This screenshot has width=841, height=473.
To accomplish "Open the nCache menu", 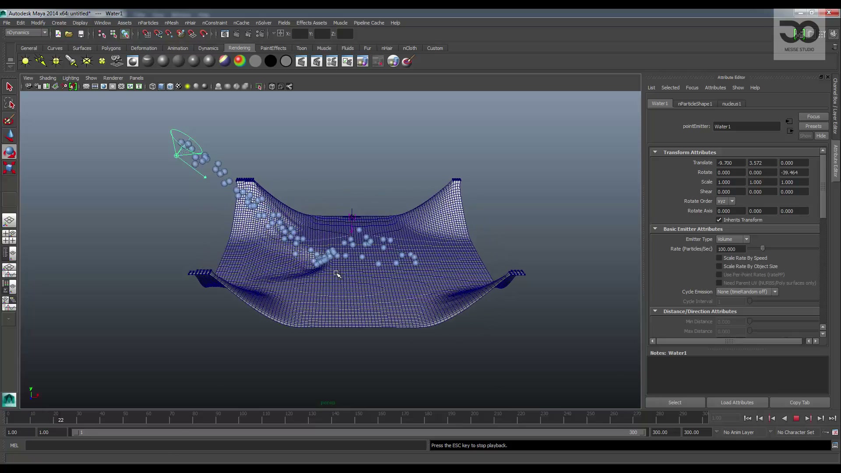I will tap(241, 23).
